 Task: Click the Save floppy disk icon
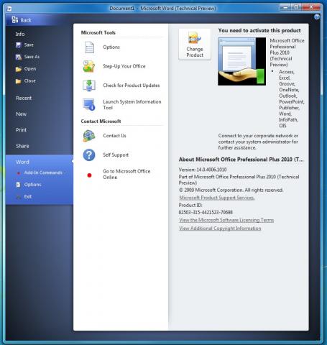(x=19, y=45)
